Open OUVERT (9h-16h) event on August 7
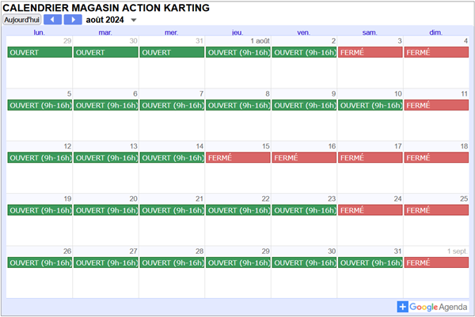Screen dimensions: 475x317 172,105
